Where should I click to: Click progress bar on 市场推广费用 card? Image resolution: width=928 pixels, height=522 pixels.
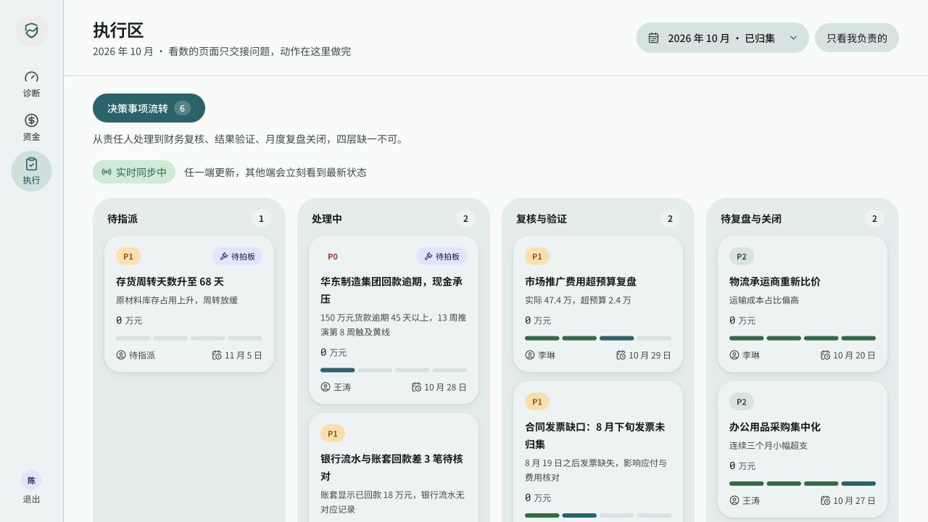point(598,338)
